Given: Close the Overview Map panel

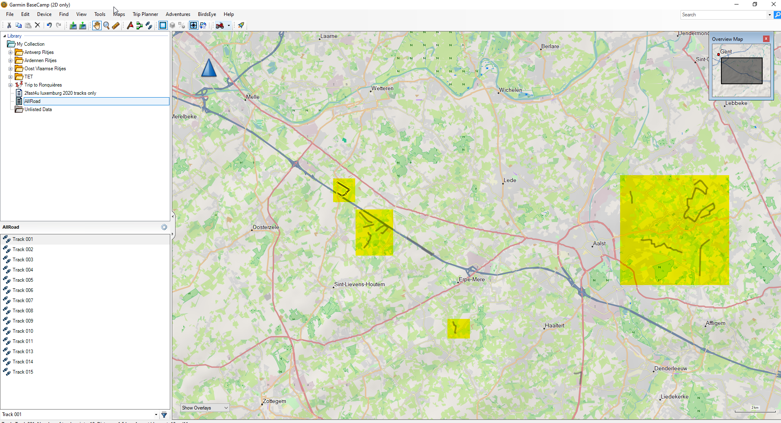Looking at the screenshot, I should tap(766, 39).
